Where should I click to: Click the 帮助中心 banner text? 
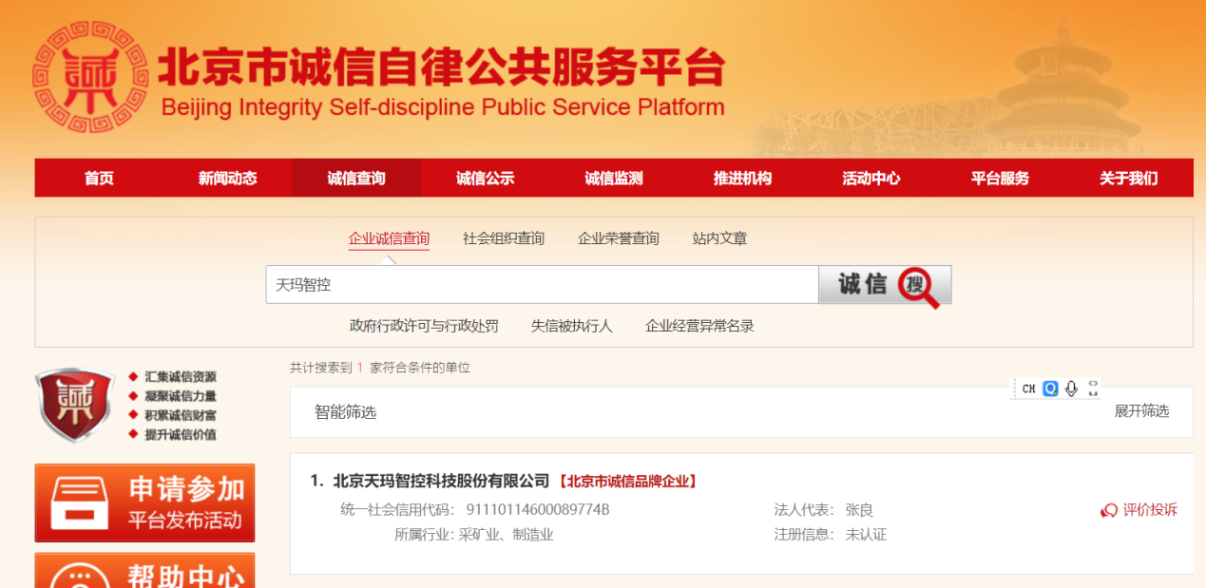[186, 576]
